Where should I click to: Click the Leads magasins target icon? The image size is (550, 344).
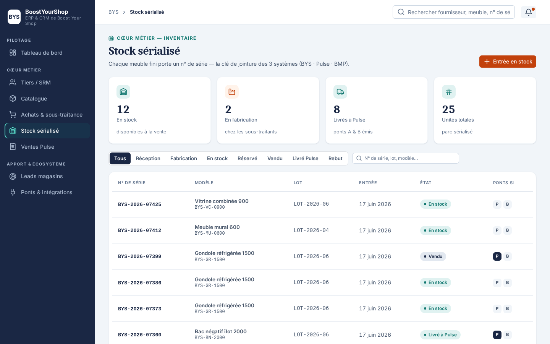click(13, 176)
